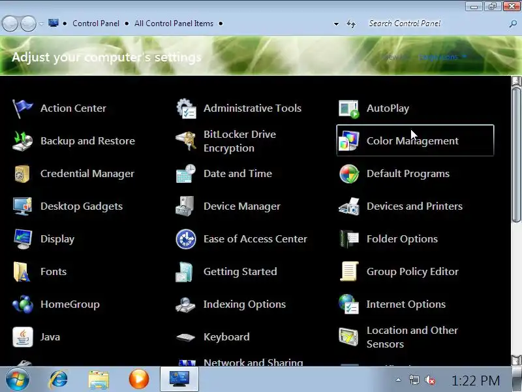Open Default Programs
This screenshot has width=522, height=392.
pos(394,174)
